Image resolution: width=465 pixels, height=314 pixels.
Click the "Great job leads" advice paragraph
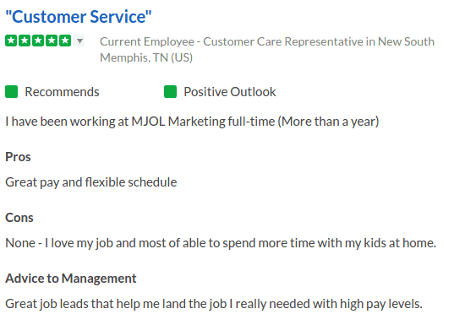(x=214, y=304)
